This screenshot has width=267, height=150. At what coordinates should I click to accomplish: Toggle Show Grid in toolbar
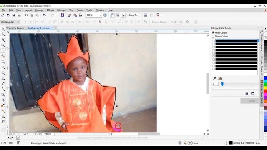pyautogui.click(x=118, y=15)
